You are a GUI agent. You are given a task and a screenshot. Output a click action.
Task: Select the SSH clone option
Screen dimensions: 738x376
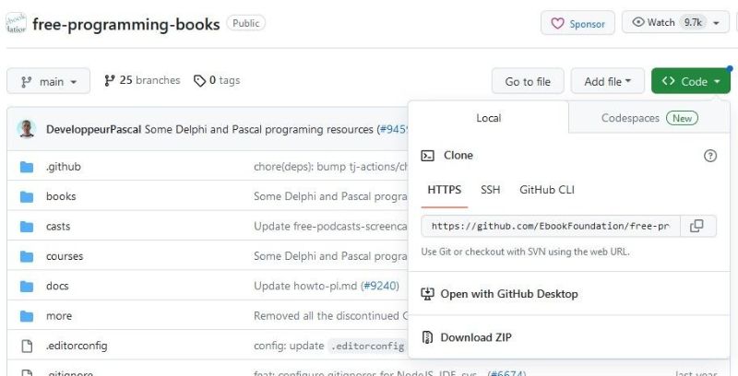(490, 190)
